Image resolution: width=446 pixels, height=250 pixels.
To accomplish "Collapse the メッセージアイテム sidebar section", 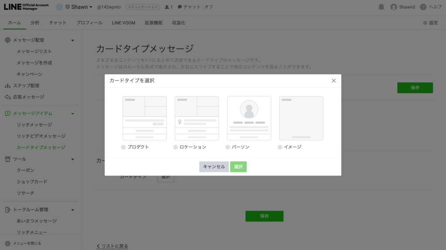I will 73,113.
